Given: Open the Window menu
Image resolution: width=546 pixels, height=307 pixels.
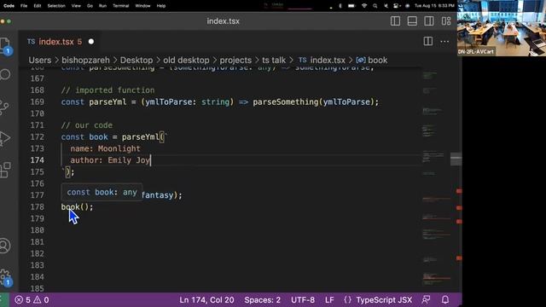Looking at the screenshot, I should point(142,6).
